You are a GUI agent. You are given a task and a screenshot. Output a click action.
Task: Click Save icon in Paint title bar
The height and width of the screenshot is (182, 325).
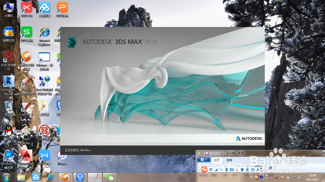[x=207, y=153]
